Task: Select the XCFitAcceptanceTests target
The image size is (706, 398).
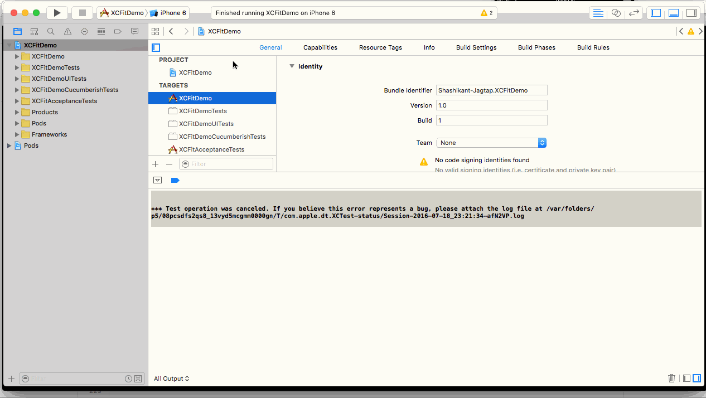Action: coord(212,149)
